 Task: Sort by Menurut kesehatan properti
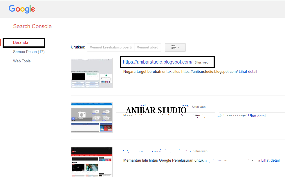pos(111,47)
